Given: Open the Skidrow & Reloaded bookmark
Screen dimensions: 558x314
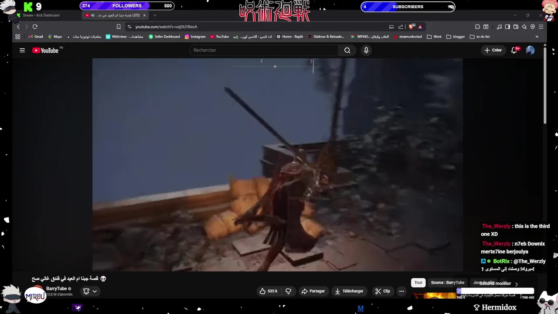Looking at the screenshot, I should coord(326,37).
